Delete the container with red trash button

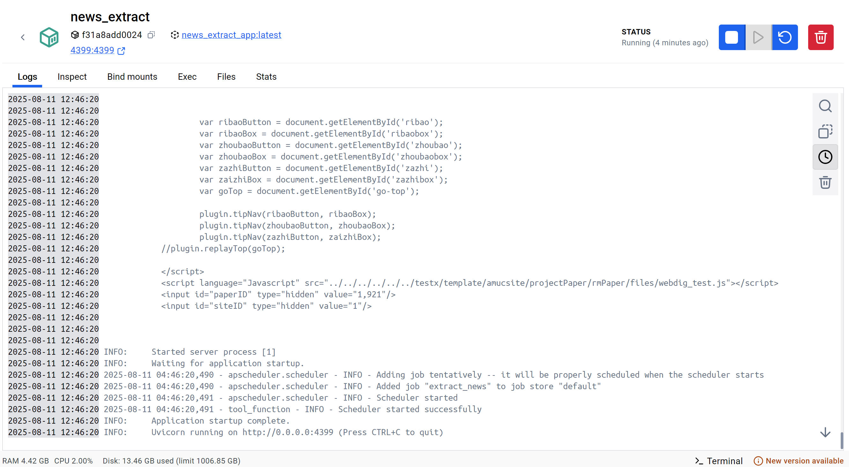(821, 37)
